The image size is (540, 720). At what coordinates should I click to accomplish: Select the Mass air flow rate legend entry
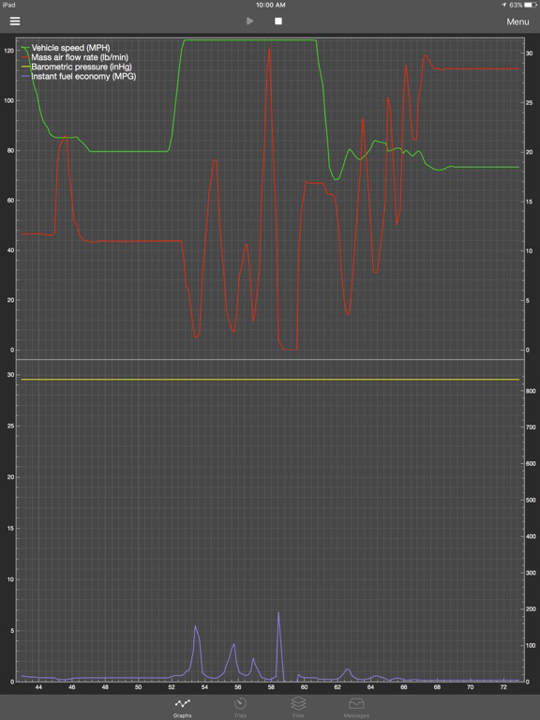pos(75,57)
